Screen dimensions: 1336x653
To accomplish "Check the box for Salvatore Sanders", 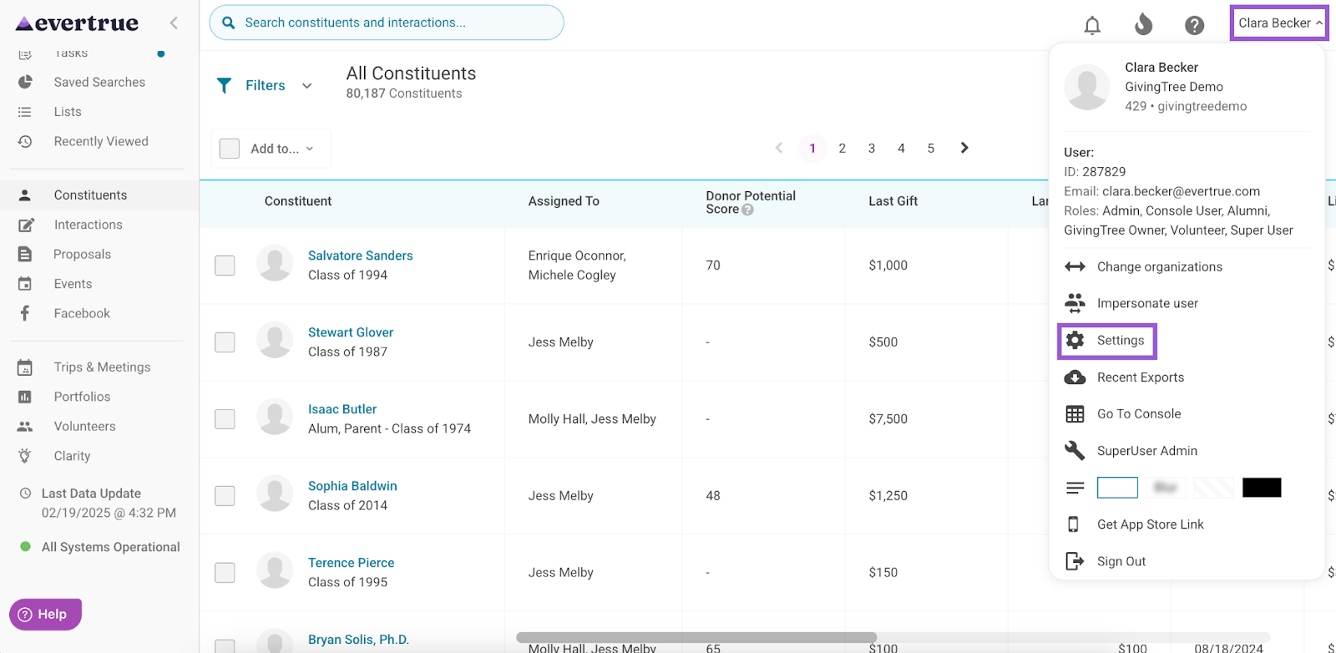I will 225,266.
